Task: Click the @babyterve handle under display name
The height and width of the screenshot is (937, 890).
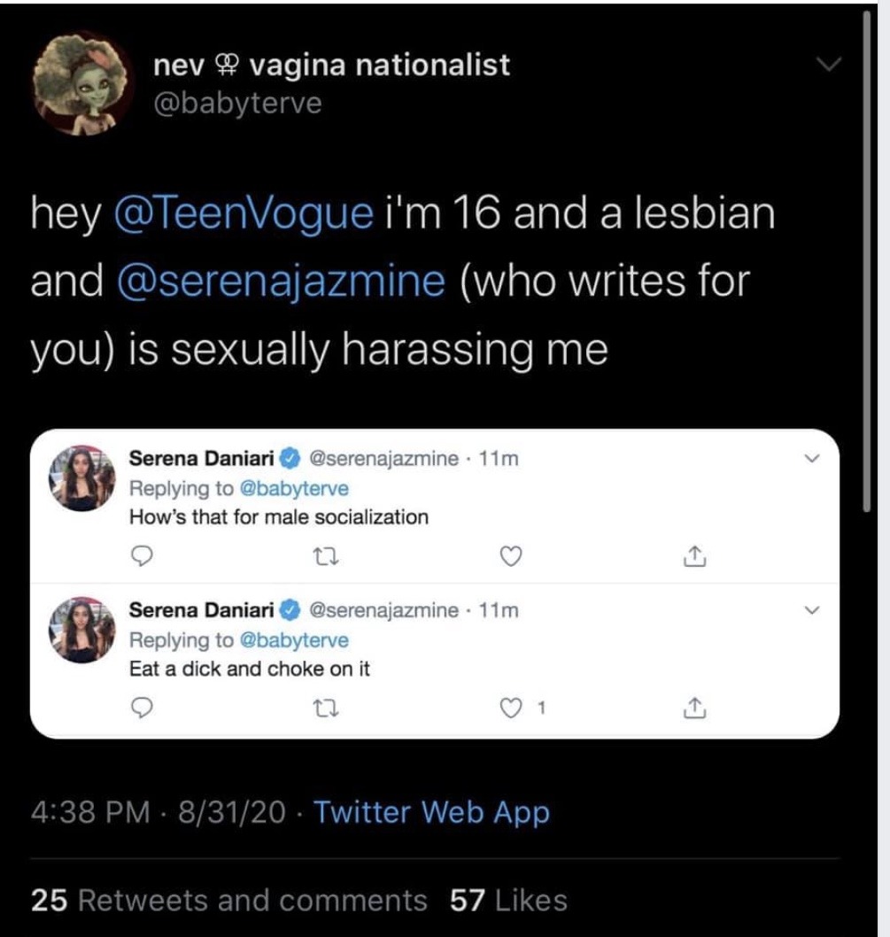Action: 237,104
